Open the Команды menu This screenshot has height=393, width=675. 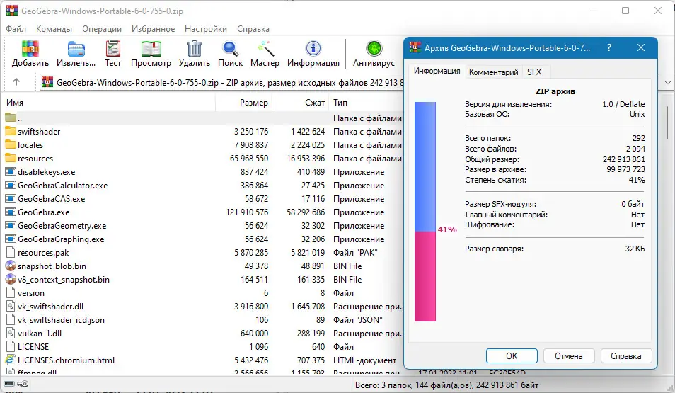pos(54,29)
